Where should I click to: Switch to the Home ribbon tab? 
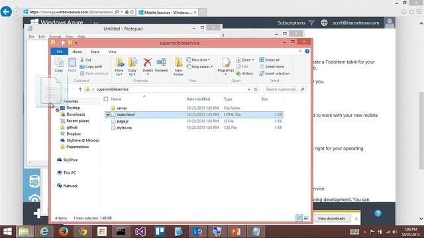click(x=77, y=52)
